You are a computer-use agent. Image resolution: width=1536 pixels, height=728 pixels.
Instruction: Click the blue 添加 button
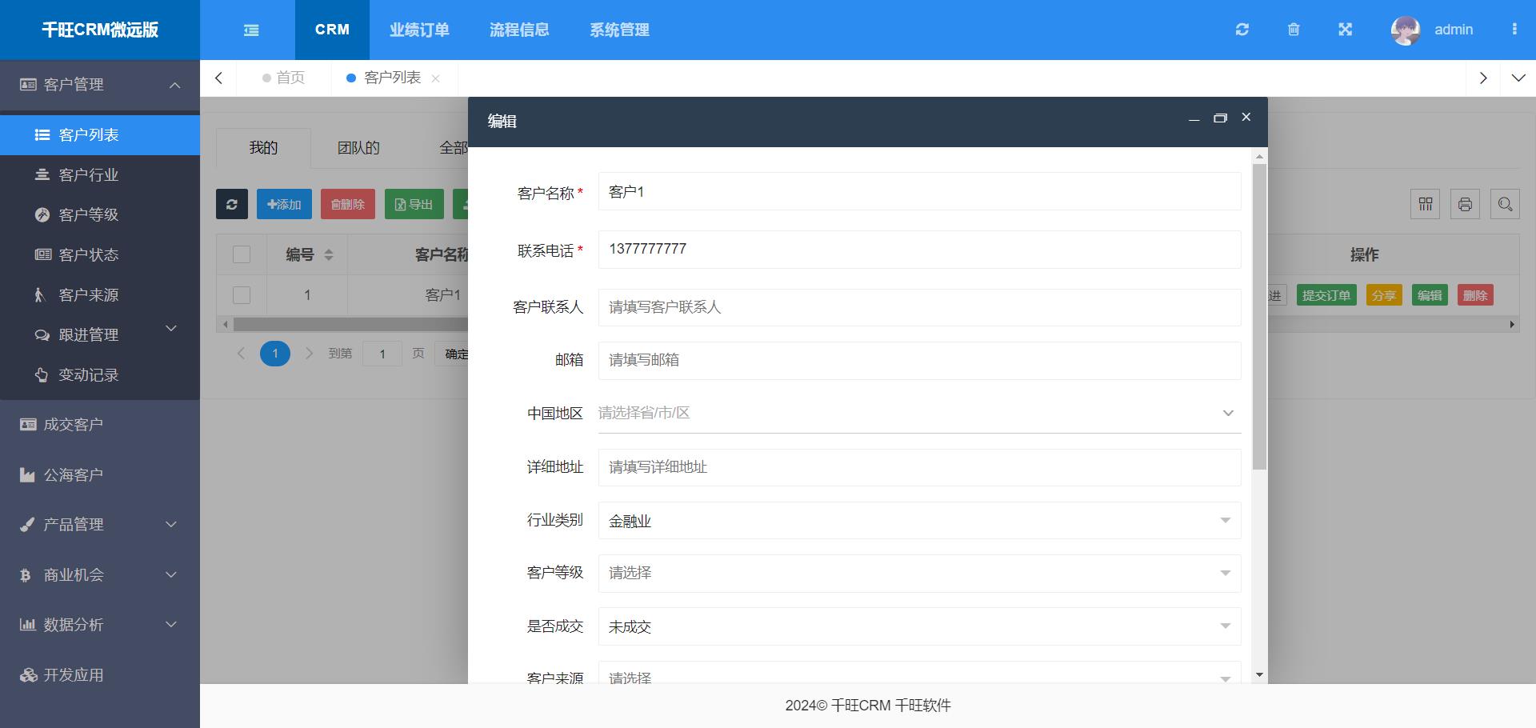pos(284,204)
